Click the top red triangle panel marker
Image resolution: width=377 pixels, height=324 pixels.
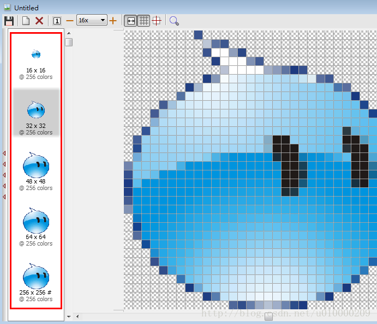[4, 153]
